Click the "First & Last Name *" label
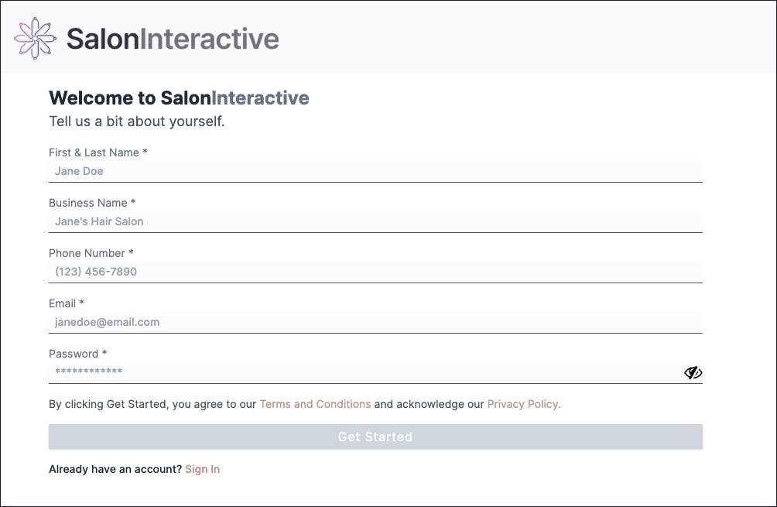Image resolution: width=777 pixels, height=507 pixels. (x=98, y=152)
